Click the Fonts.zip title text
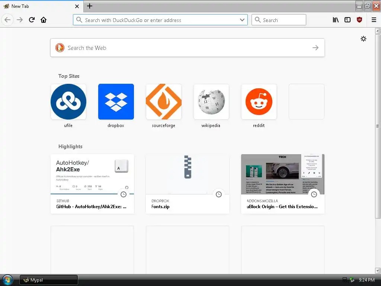The image size is (381, 286). click(x=160, y=207)
